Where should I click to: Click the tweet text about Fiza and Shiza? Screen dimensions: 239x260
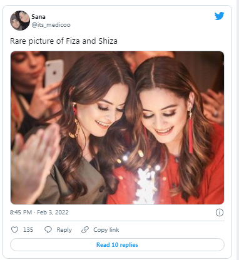pyautogui.click(x=64, y=41)
